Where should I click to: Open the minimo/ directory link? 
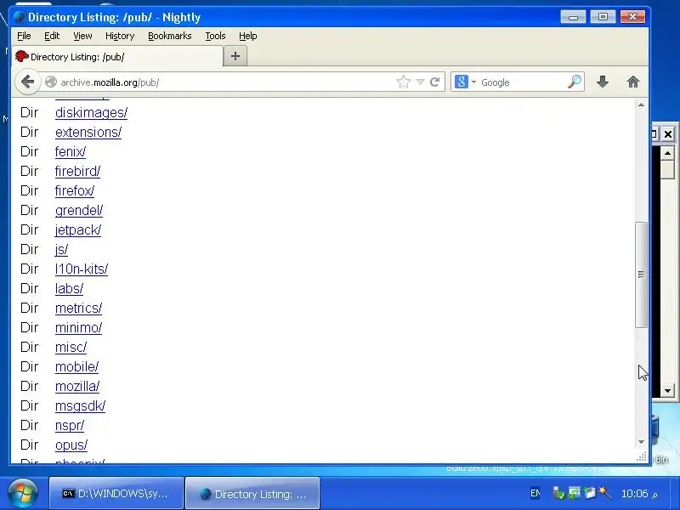(x=78, y=327)
